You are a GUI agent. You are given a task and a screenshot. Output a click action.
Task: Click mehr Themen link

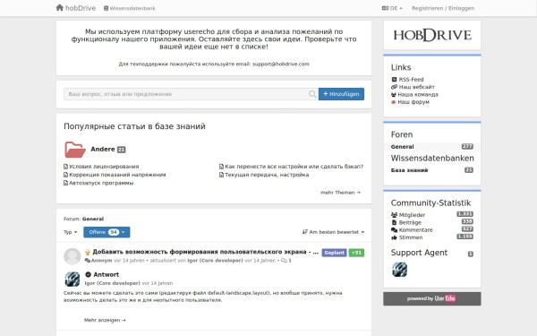[x=340, y=193]
